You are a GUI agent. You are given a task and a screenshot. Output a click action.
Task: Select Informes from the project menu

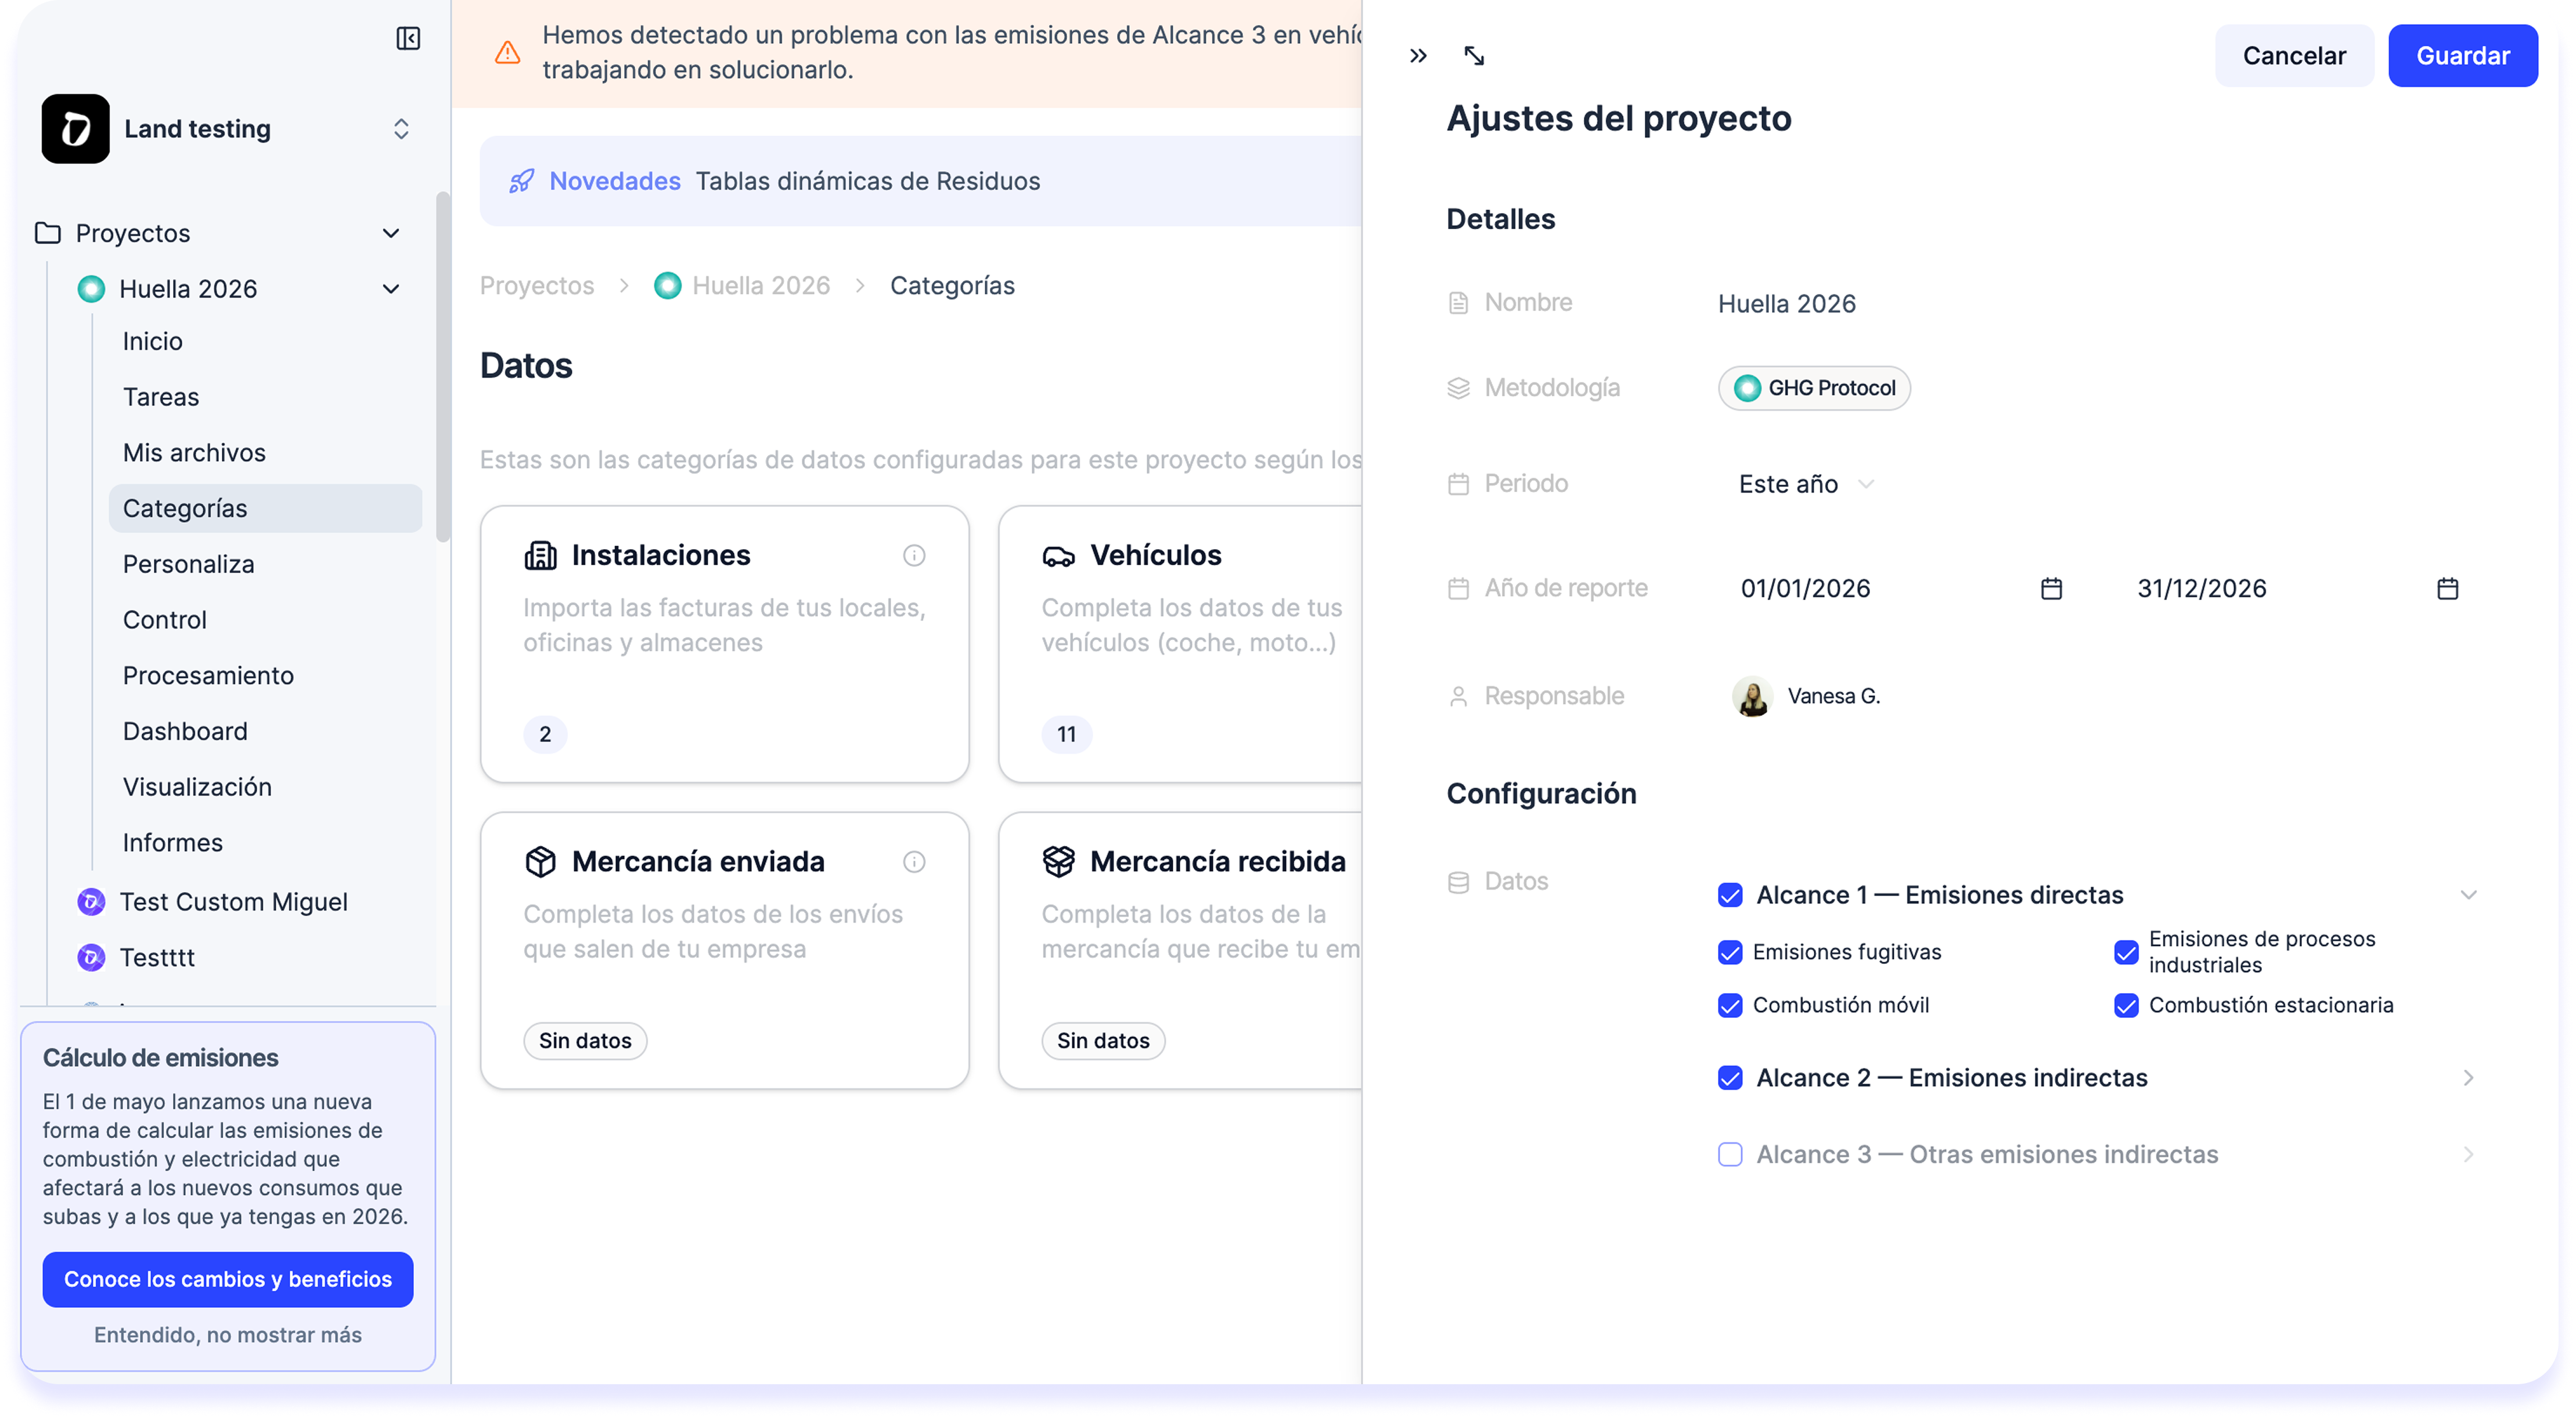coord(172,842)
